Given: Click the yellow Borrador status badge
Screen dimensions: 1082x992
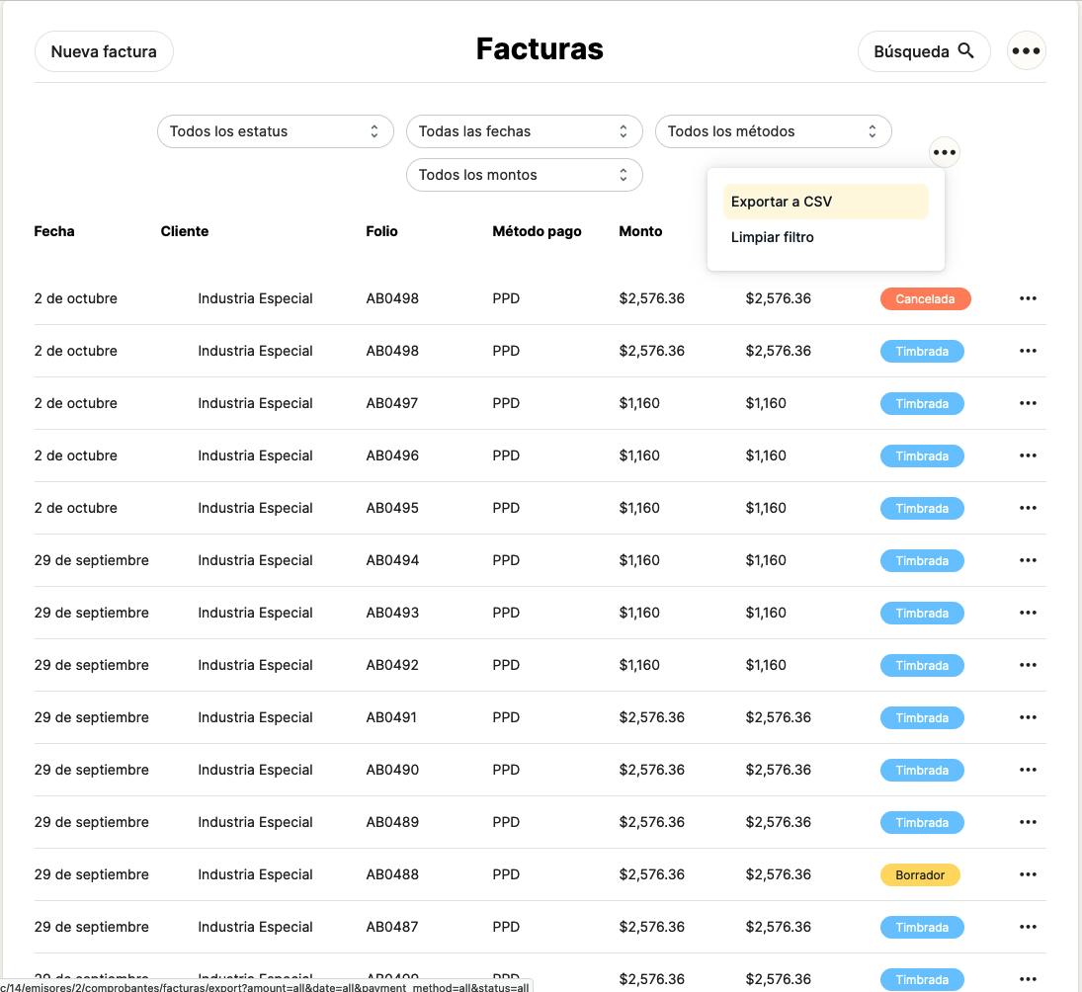Looking at the screenshot, I should click(x=920, y=874).
